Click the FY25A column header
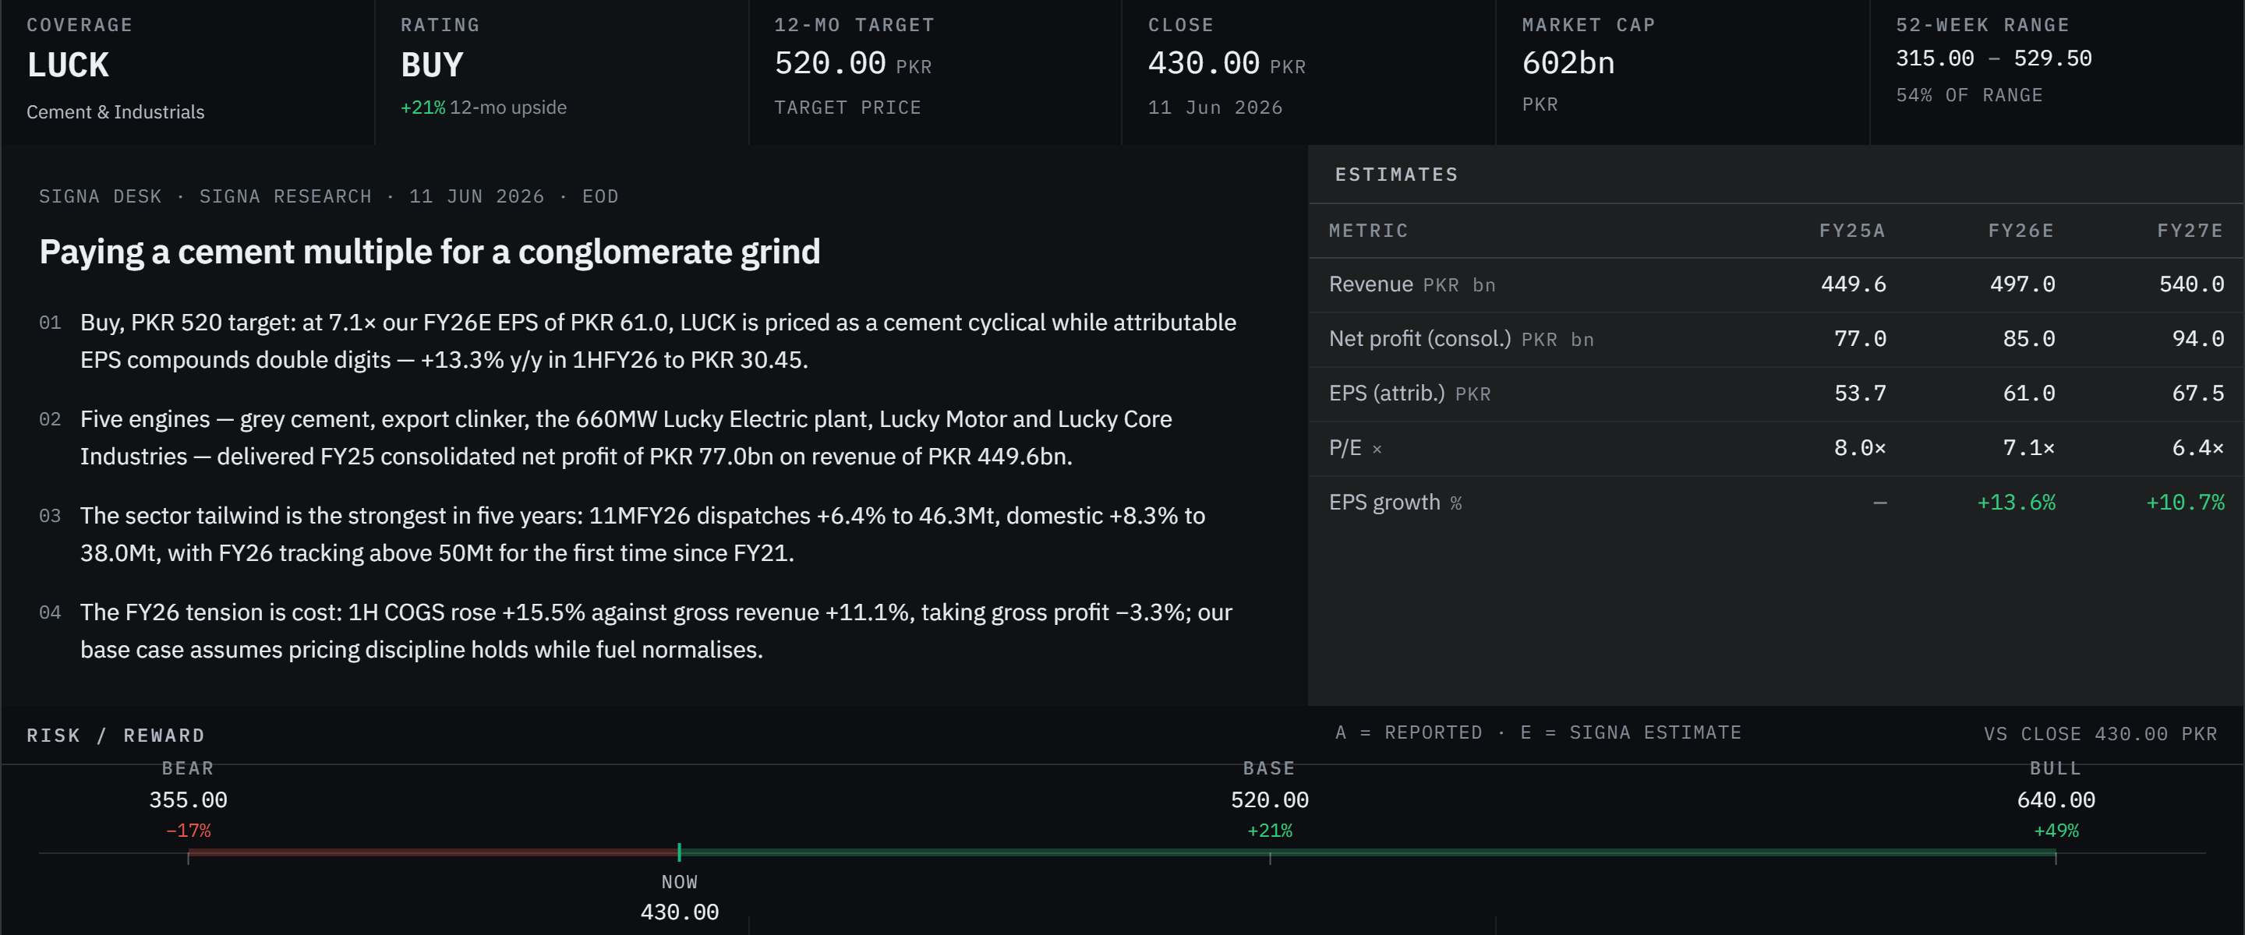2245x935 pixels. 1852,231
